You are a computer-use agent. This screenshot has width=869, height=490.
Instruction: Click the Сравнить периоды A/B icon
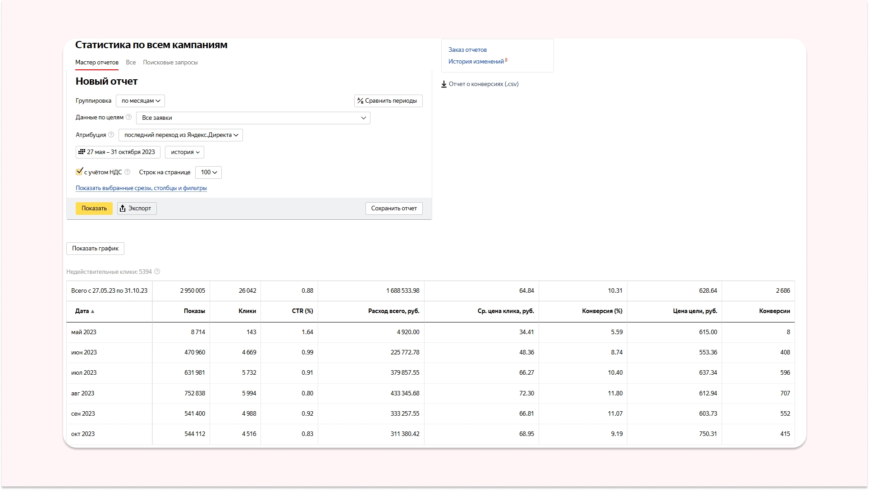pos(360,101)
